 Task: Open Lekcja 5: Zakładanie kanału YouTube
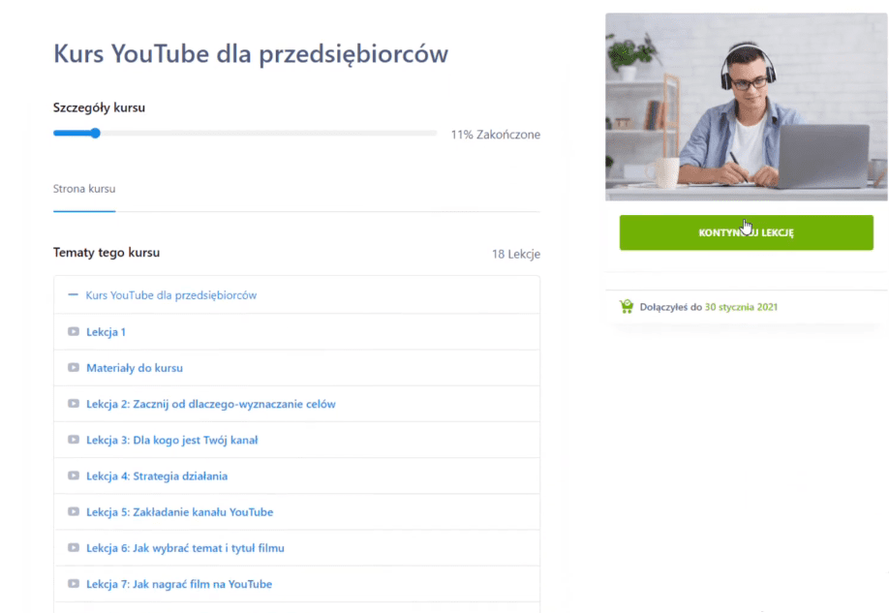(179, 512)
